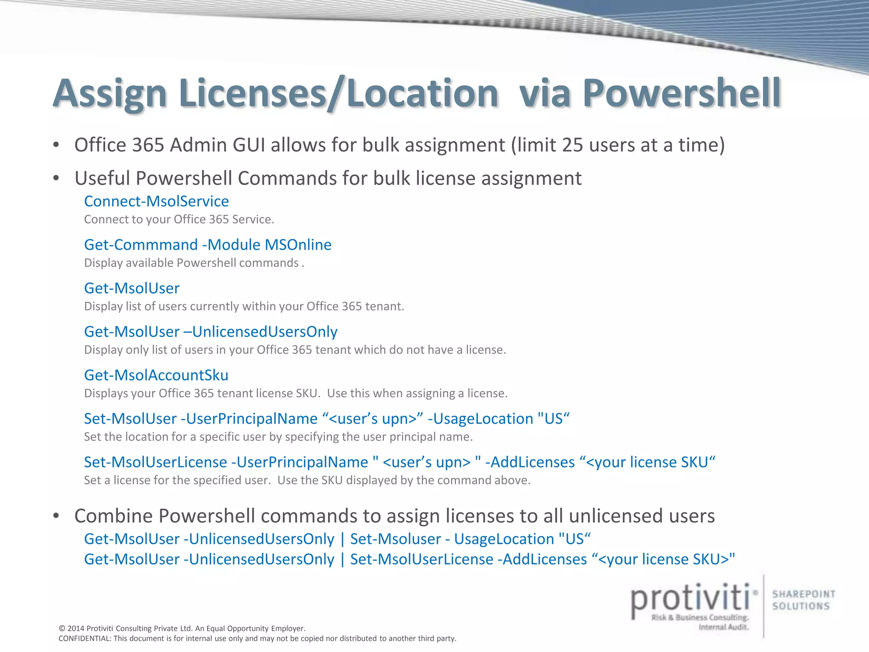Viewport: 869px width, 652px height.
Task: Click the standalone Get-MsolUser –UnlicensedUsersOnly command
Action: point(211,332)
